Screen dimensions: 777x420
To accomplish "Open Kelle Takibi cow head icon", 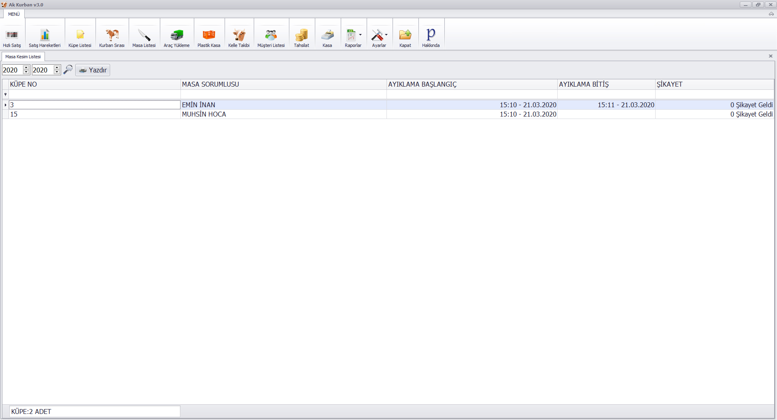I will point(239,35).
